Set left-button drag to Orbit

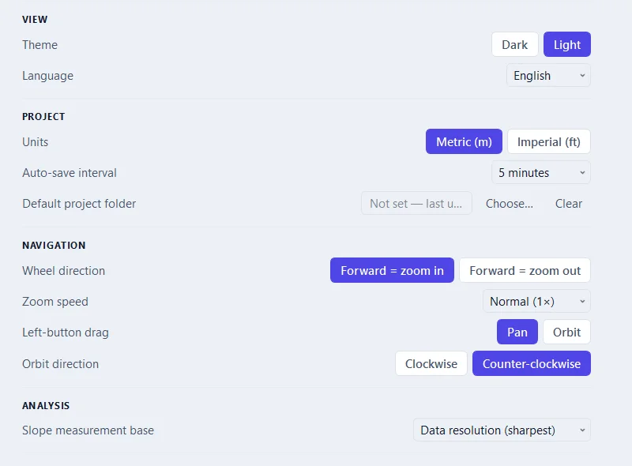(566, 332)
